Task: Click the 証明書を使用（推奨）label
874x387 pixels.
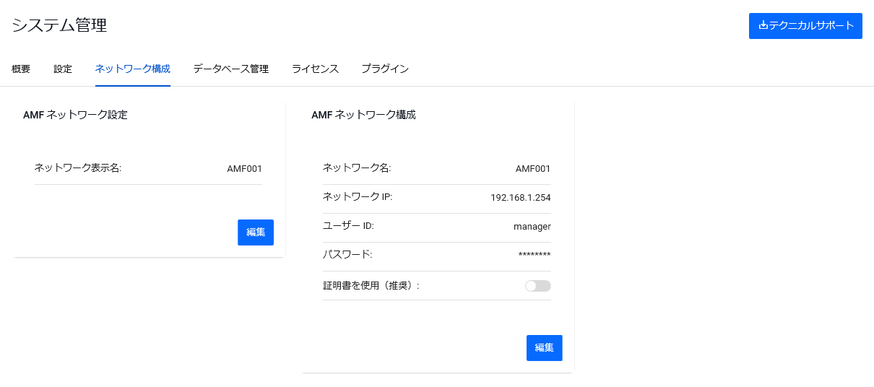Action: tap(371, 286)
